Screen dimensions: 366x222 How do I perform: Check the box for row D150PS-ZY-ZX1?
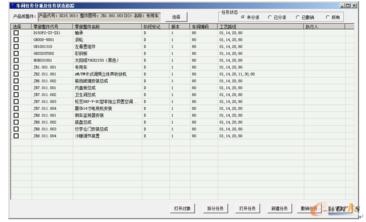coord(16,33)
